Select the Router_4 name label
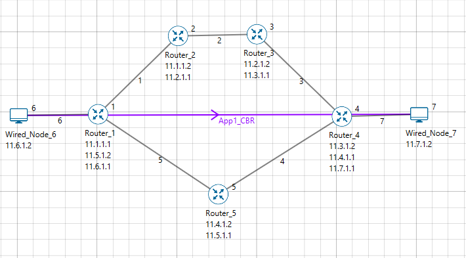Viewport: 466px width, 258px height. pyautogui.click(x=344, y=135)
